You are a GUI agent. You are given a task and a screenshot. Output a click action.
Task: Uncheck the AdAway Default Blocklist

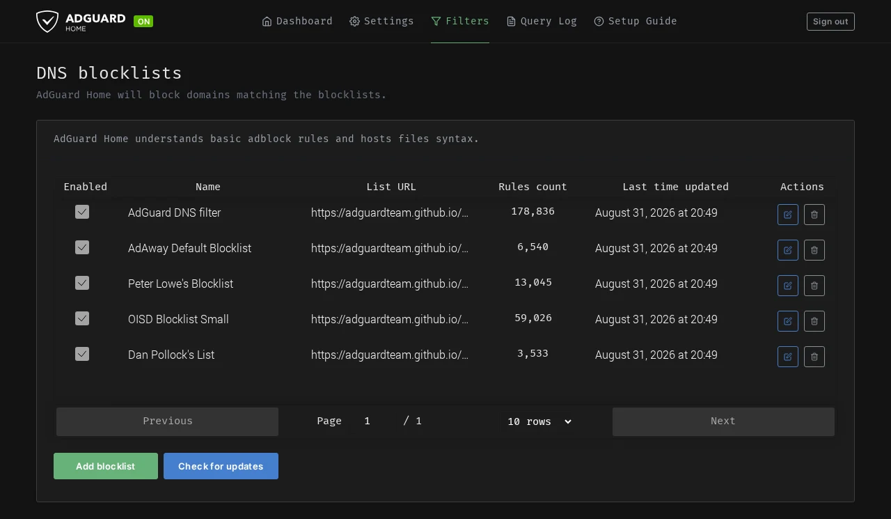tap(82, 247)
